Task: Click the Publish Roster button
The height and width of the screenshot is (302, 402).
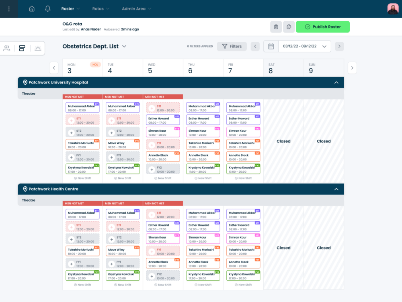Action: pyautogui.click(x=322, y=27)
